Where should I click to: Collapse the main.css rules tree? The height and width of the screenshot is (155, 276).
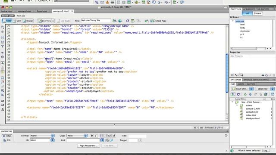pos(233,21)
